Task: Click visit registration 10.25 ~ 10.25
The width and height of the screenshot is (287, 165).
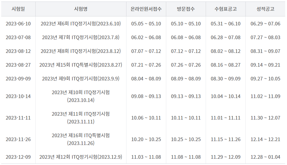Action: 186,139
